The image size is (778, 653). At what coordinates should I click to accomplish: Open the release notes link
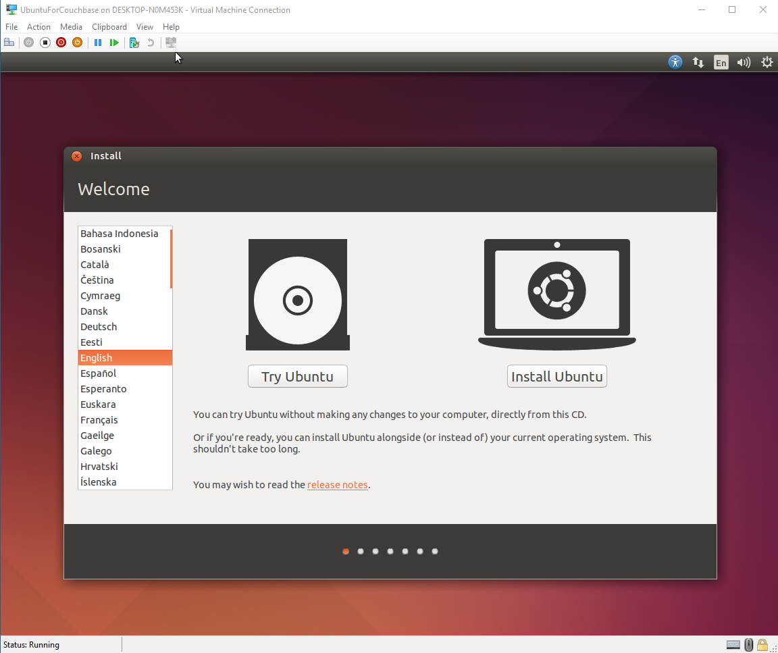tap(337, 484)
